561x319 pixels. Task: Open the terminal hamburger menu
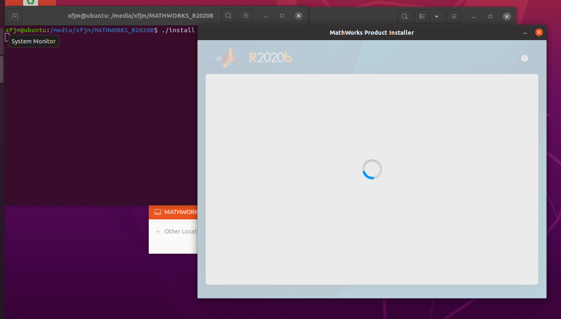point(246,16)
